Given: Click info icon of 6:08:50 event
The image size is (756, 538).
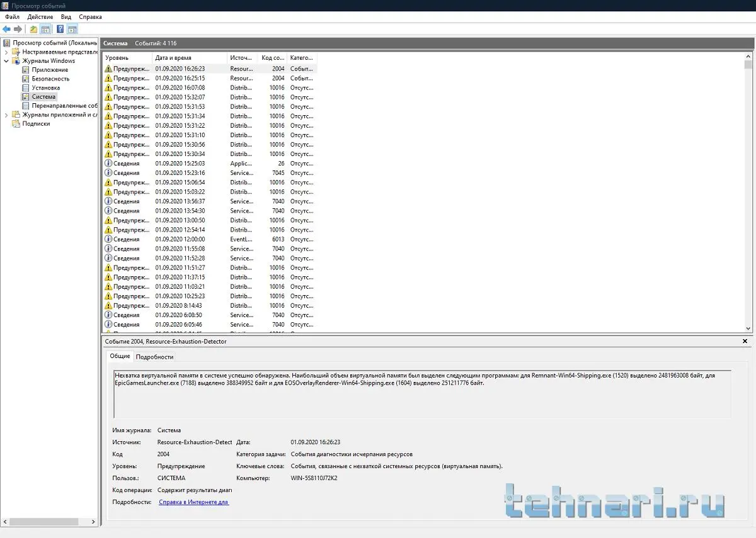Looking at the screenshot, I should (108, 315).
